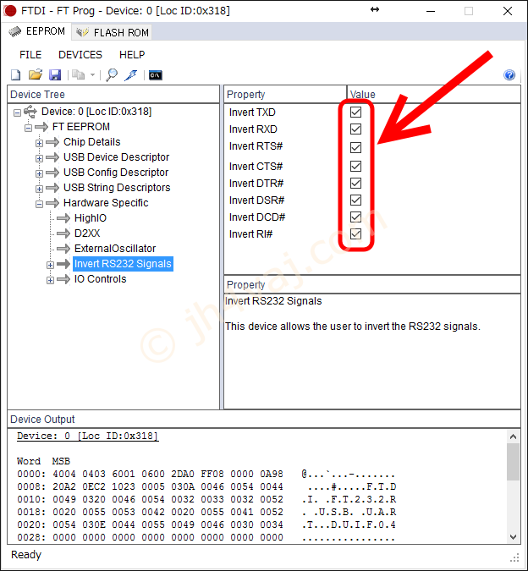Uncheck the Invert CTS# checkbox
The height and width of the screenshot is (571, 528).
pyautogui.click(x=355, y=166)
